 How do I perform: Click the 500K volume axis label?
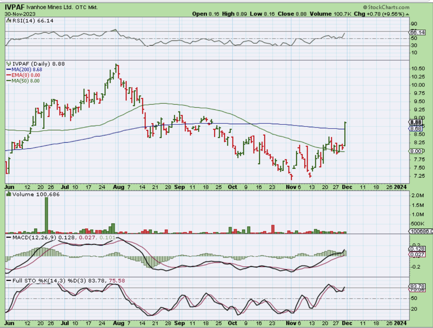click(418, 223)
